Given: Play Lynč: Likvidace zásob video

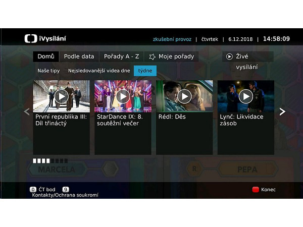Looking at the screenshot, I should pyautogui.click(x=246, y=96).
